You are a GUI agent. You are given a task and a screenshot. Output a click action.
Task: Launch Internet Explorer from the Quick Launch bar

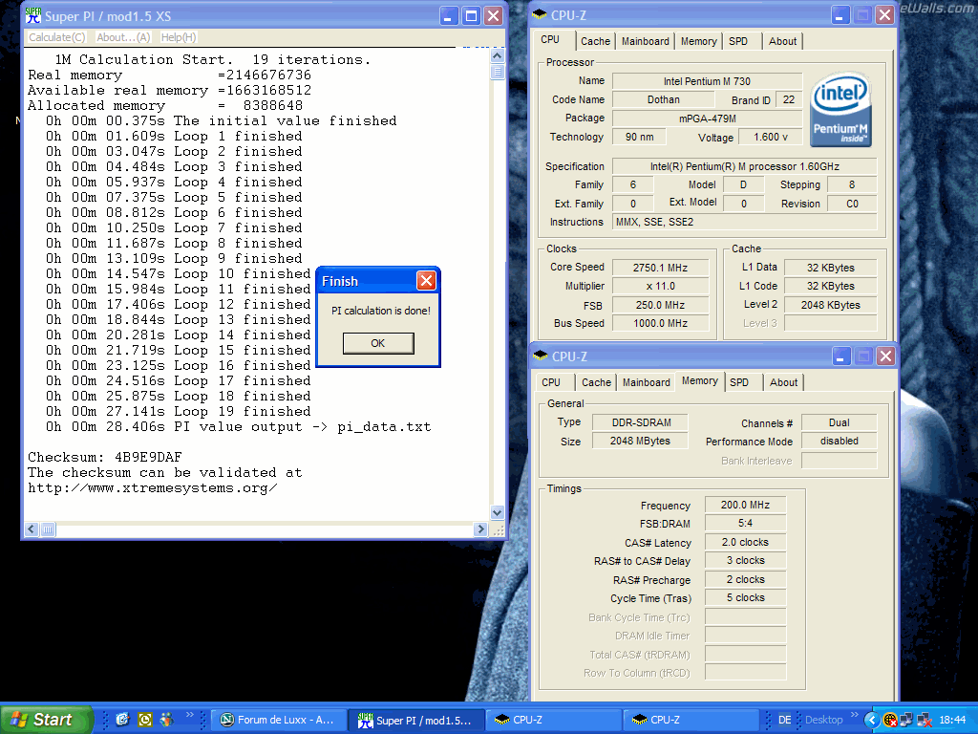(x=122, y=720)
